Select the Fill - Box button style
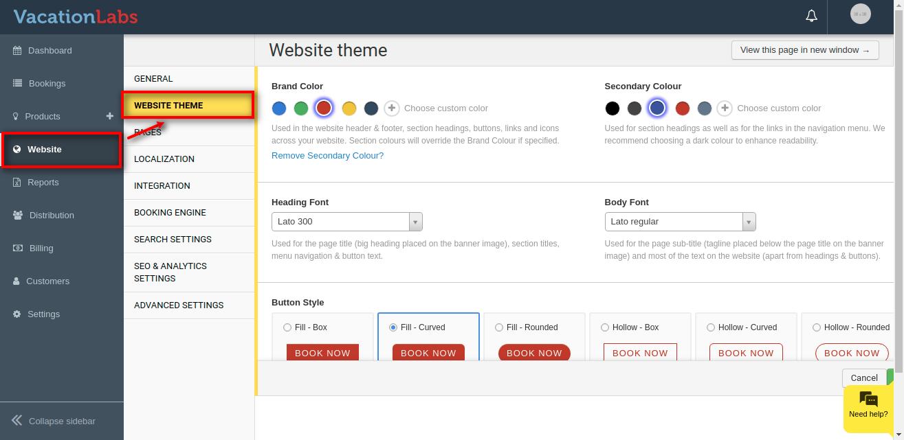Screen dimensions: 904x440 point(287,327)
